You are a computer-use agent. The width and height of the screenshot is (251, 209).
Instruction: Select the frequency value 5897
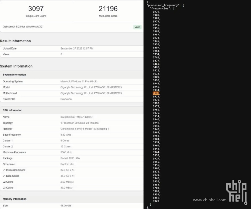[156, 48]
